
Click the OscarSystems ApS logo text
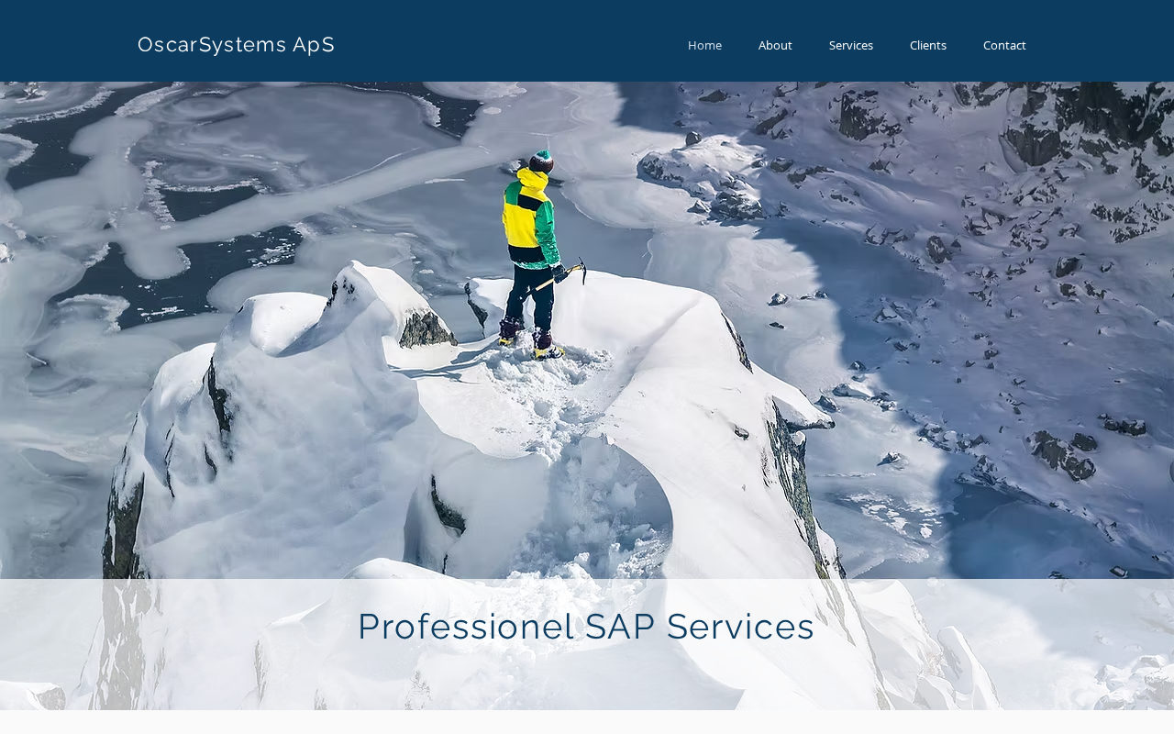pos(236,44)
